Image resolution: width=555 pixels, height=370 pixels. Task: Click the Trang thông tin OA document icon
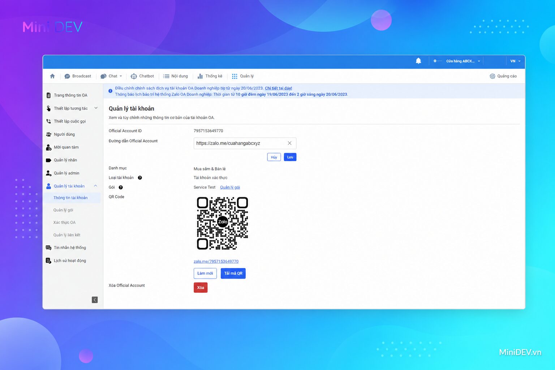(x=49, y=95)
